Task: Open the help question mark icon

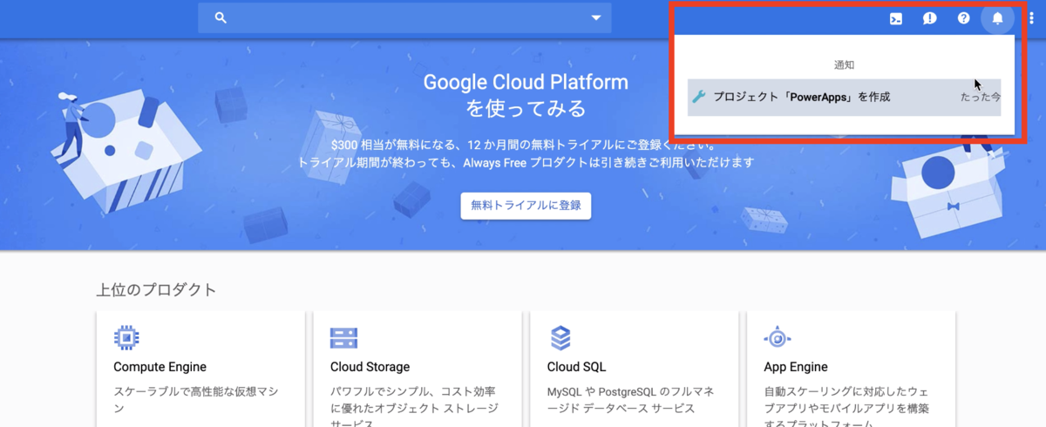Action: pyautogui.click(x=963, y=18)
